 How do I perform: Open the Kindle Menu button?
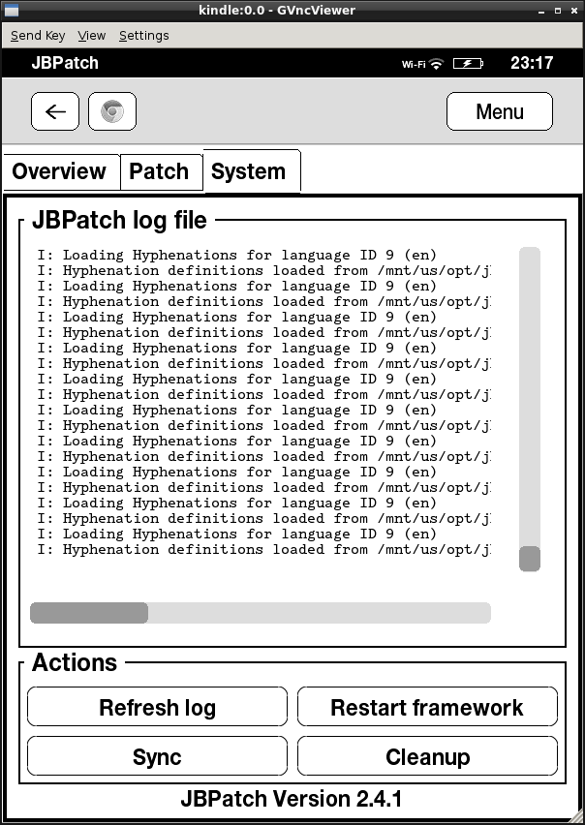500,111
